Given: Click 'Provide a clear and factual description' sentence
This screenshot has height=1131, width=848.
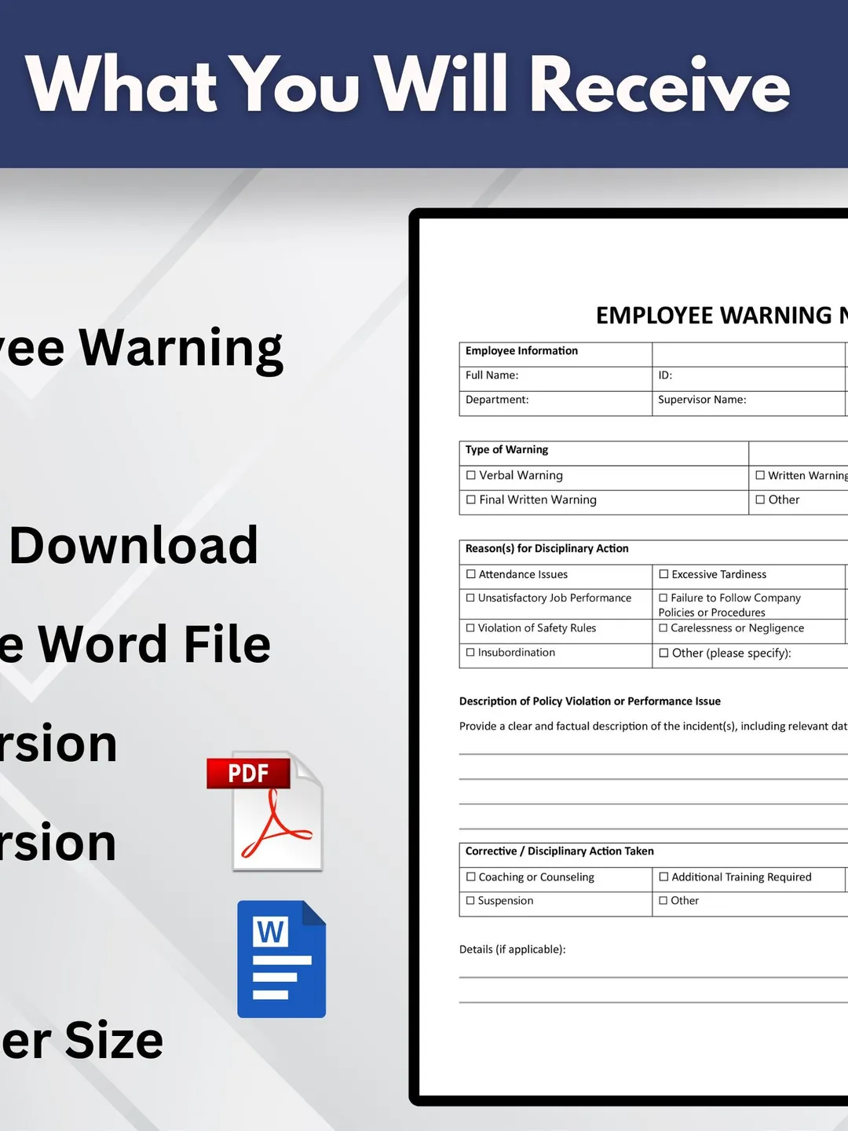Looking at the screenshot, I should point(653,727).
